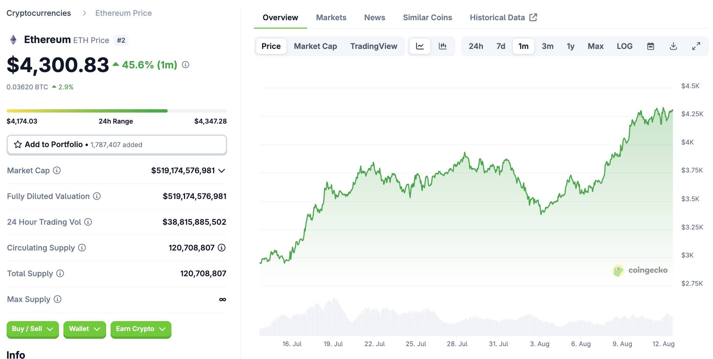This screenshot has width=713, height=359.
Task: Click the infinity symbol for Max Supply
Action: [x=222, y=299]
